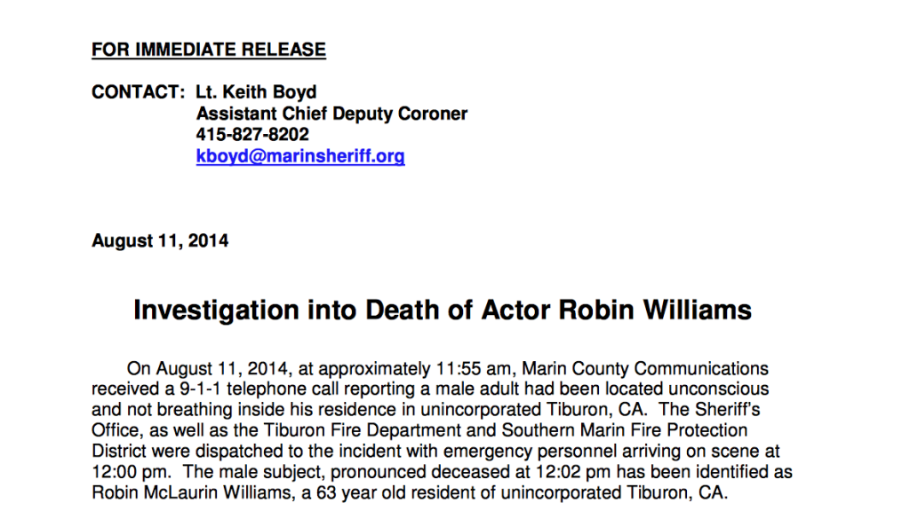Click the "Assistant Chief Deputy Coroner" title line

331,114
